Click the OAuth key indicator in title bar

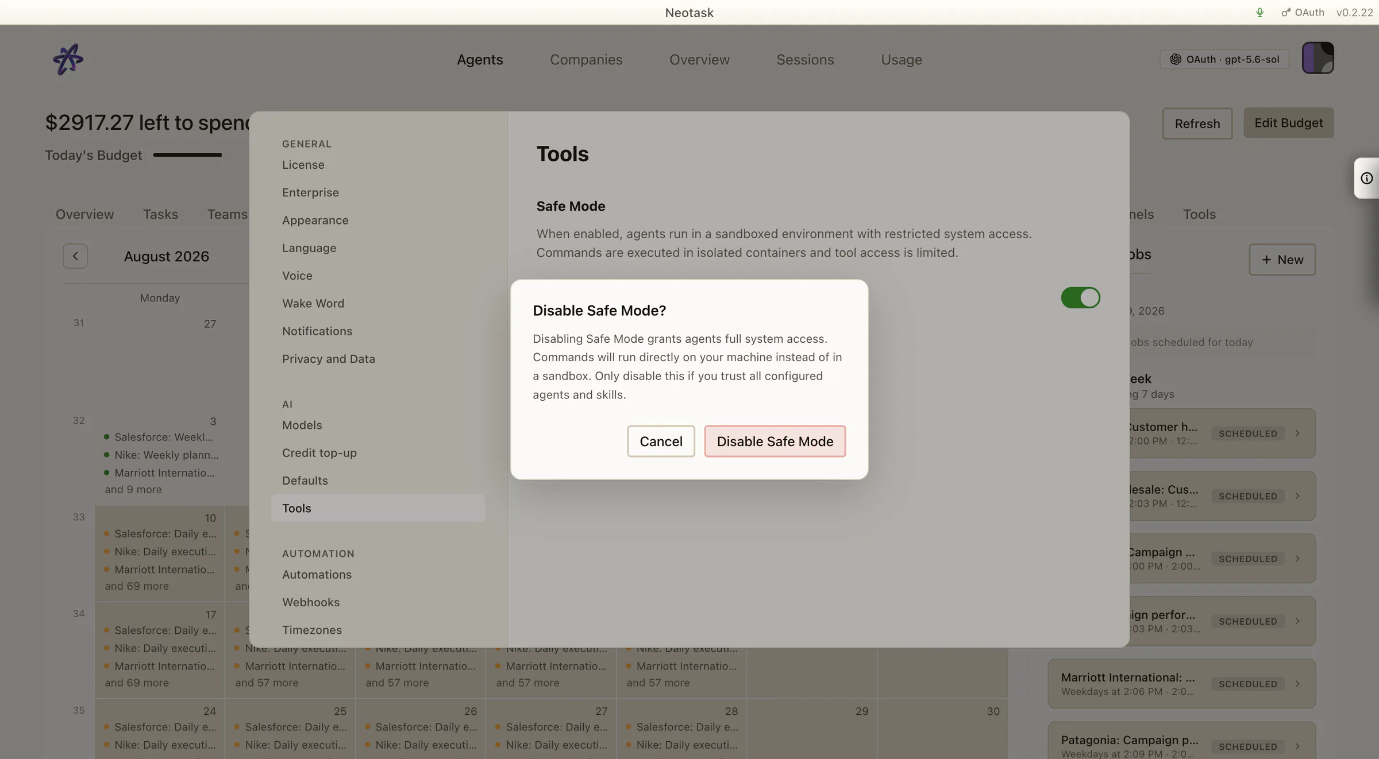pos(1303,13)
